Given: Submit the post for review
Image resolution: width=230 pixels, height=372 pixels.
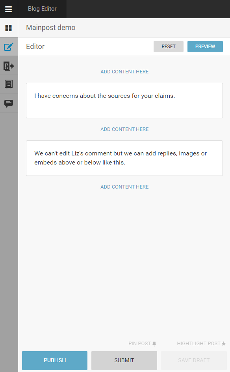Looking at the screenshot, I should pyautogui.click(x=124, y=361).
